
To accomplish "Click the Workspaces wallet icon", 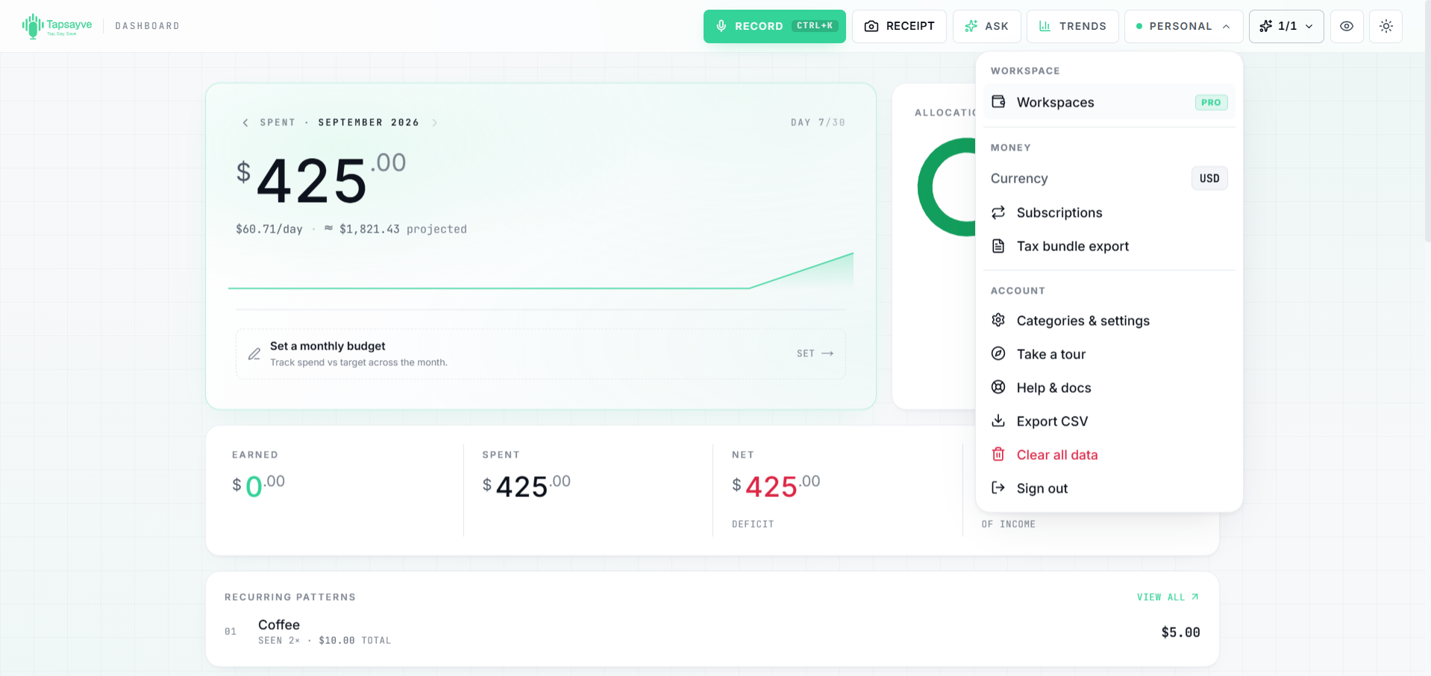I will pyautogui.click(x=998, y=101).
